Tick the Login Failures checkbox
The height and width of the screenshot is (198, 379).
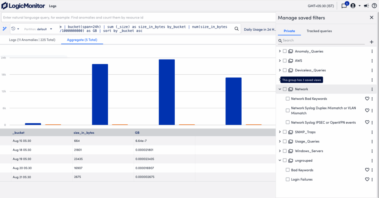[x=288, y=179]
